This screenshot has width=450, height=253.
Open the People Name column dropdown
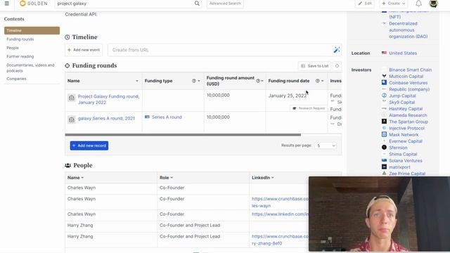tap(82, 178)
